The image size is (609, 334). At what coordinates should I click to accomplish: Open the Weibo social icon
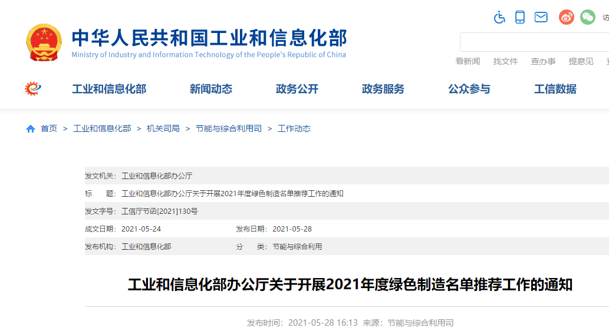tap(567, 17)
